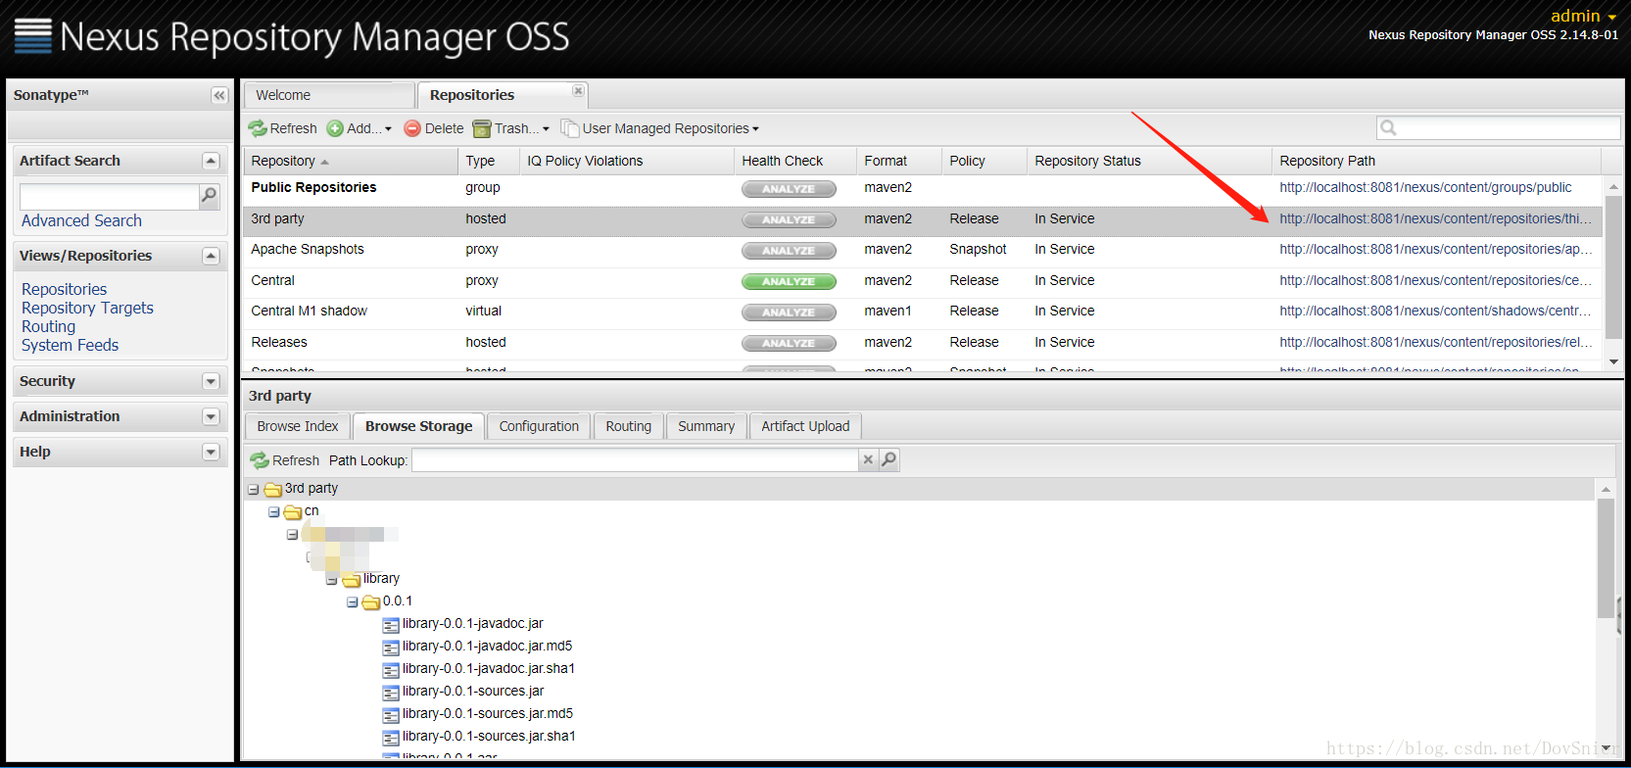Collapse the cn folder node

tap(274, 511)
